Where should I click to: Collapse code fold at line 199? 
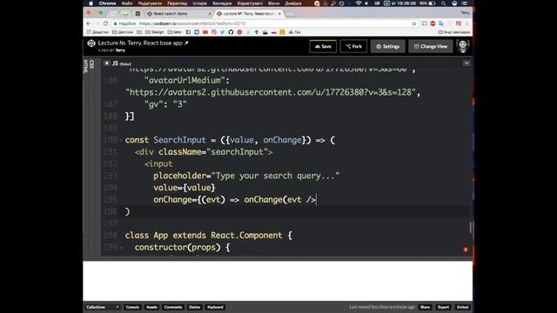(121, 247)
